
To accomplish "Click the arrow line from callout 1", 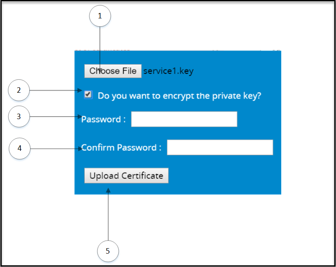I will (100, 46).
